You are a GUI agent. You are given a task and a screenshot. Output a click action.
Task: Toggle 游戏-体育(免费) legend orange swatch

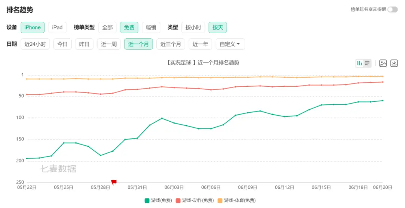coord(220,200)
